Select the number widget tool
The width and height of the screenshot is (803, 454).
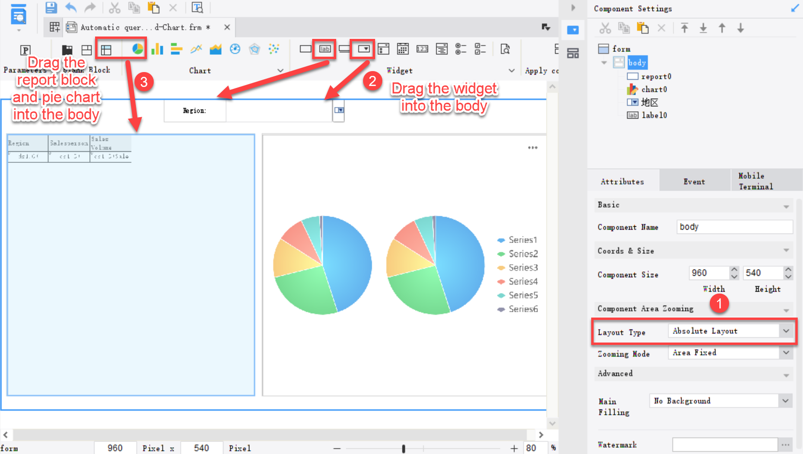click(422, 49)
